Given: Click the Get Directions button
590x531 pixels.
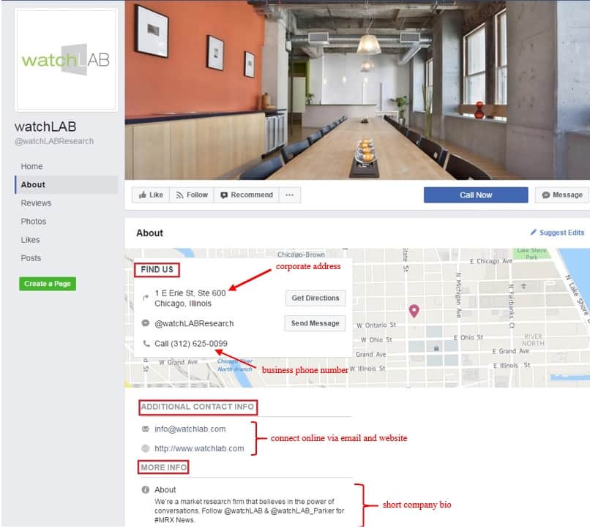Looking at the screenshot, I should coord(315,298).
